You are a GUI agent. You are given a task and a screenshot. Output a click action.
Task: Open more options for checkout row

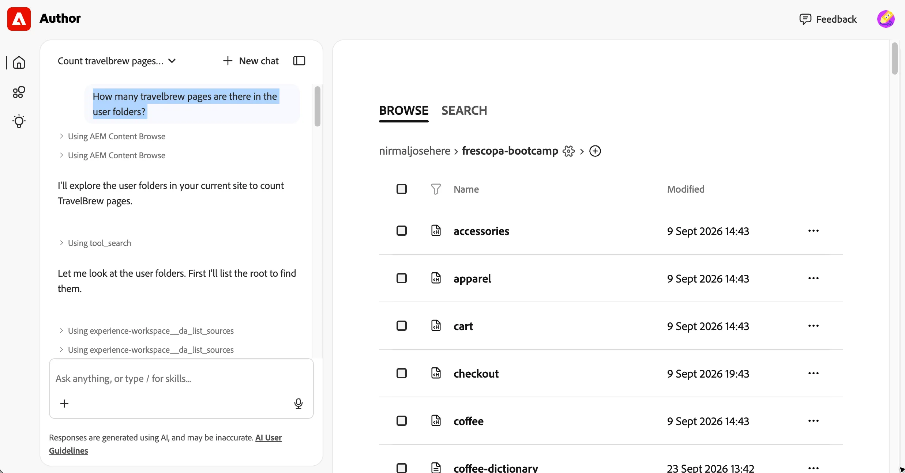pos(814,373)
